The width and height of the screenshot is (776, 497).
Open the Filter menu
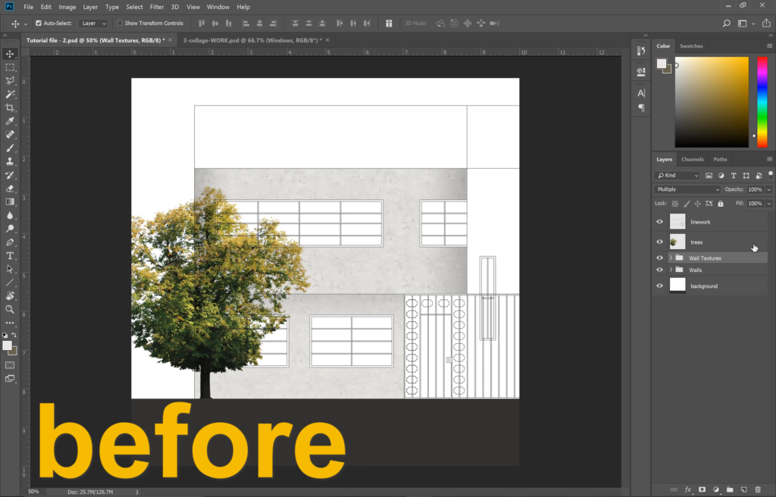pos(157,7)
